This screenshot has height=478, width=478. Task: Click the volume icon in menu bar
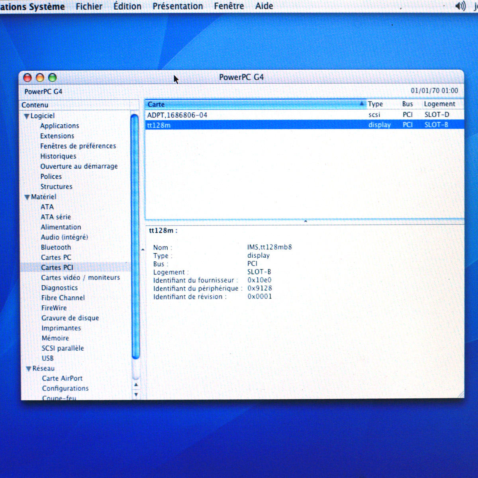(x=460, y=6)
